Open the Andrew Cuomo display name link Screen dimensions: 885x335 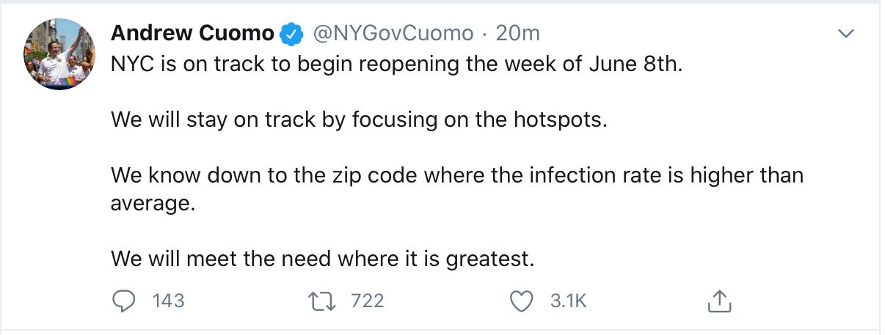point(192,34)
